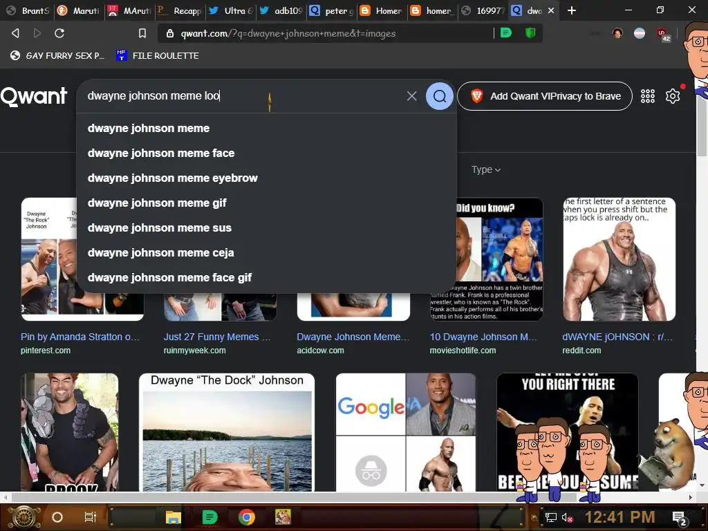Screen dimensions: 708x531
Task: Open File Explorer folder on taskbar
Action: tap(173, 517)
